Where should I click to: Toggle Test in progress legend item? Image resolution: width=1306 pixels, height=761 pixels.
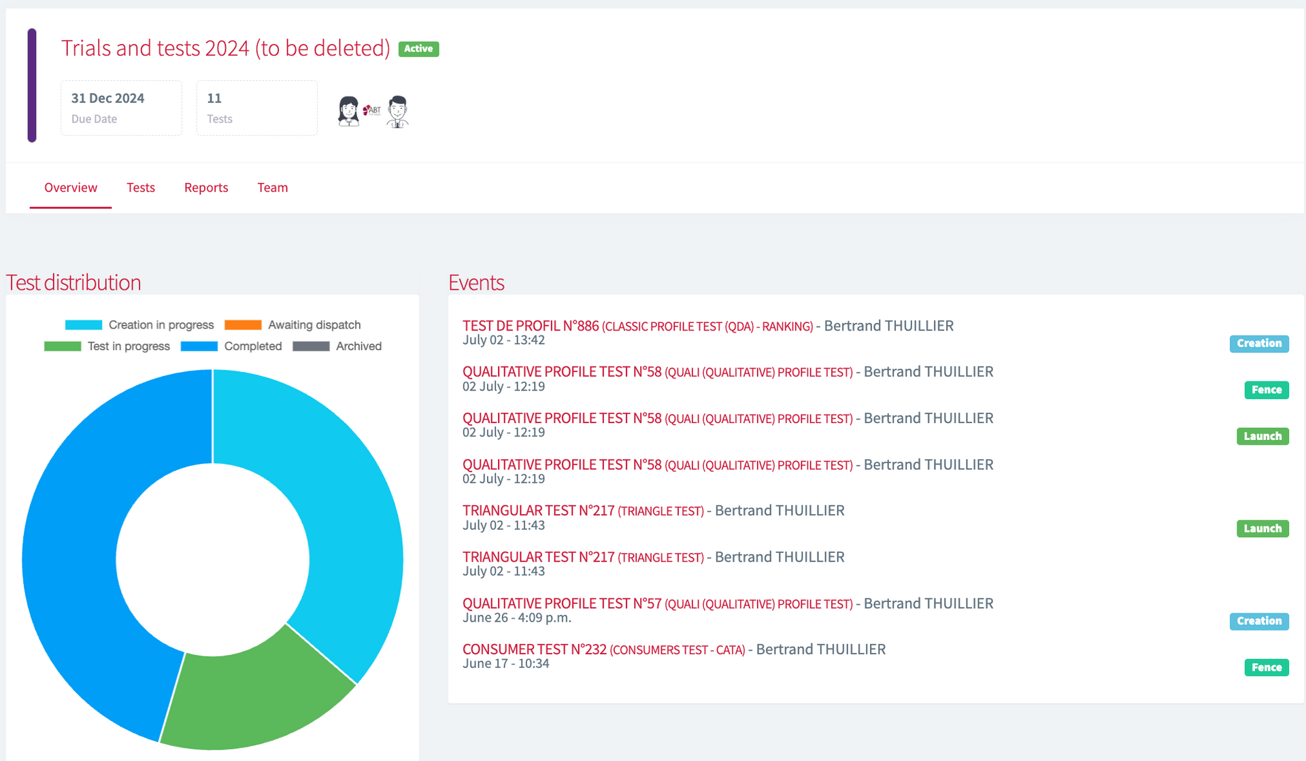[107, 346]
